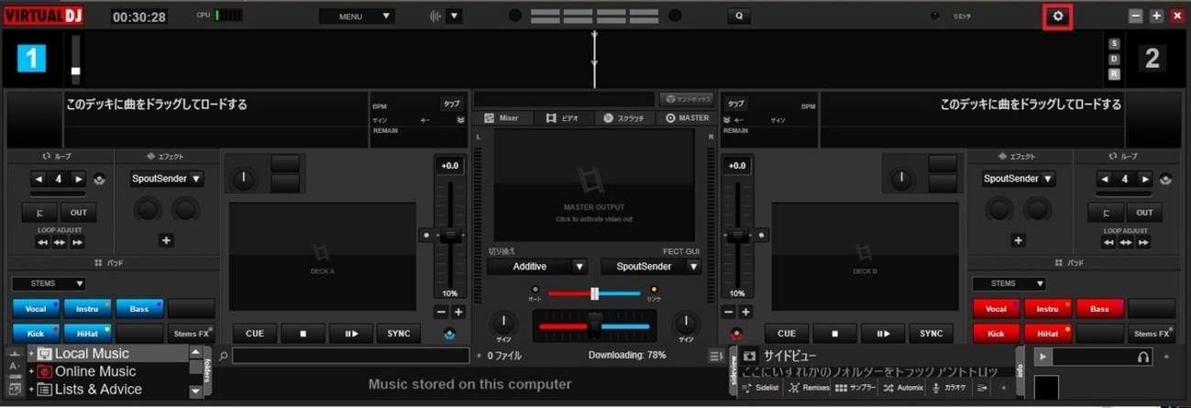1191x408 pixels.
Task: Click the headphone prelisten icon
Action: tap(1143, 357)
